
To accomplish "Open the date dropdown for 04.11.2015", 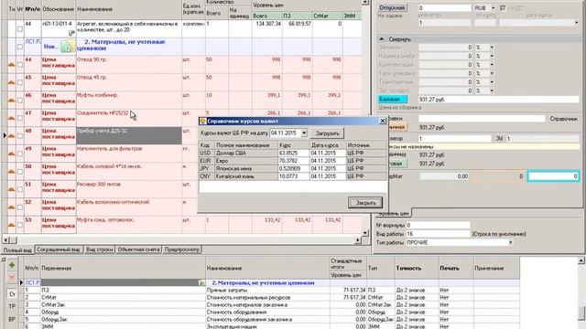I will tap(304, 133).
